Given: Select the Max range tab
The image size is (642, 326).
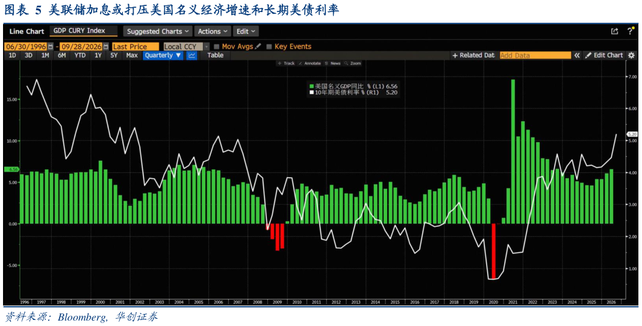Looking at the screenshot, I should (x=132, y=55).
